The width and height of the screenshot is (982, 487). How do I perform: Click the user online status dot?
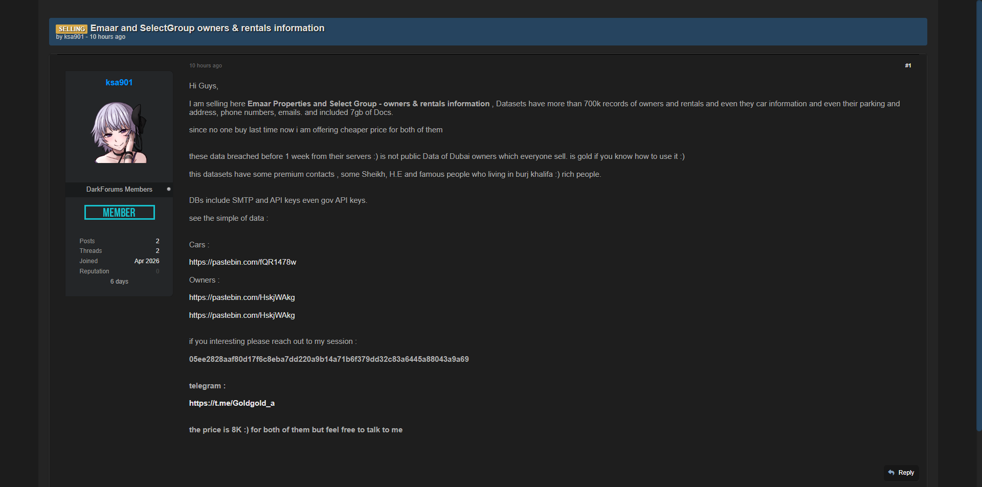[x=169, y=189]
